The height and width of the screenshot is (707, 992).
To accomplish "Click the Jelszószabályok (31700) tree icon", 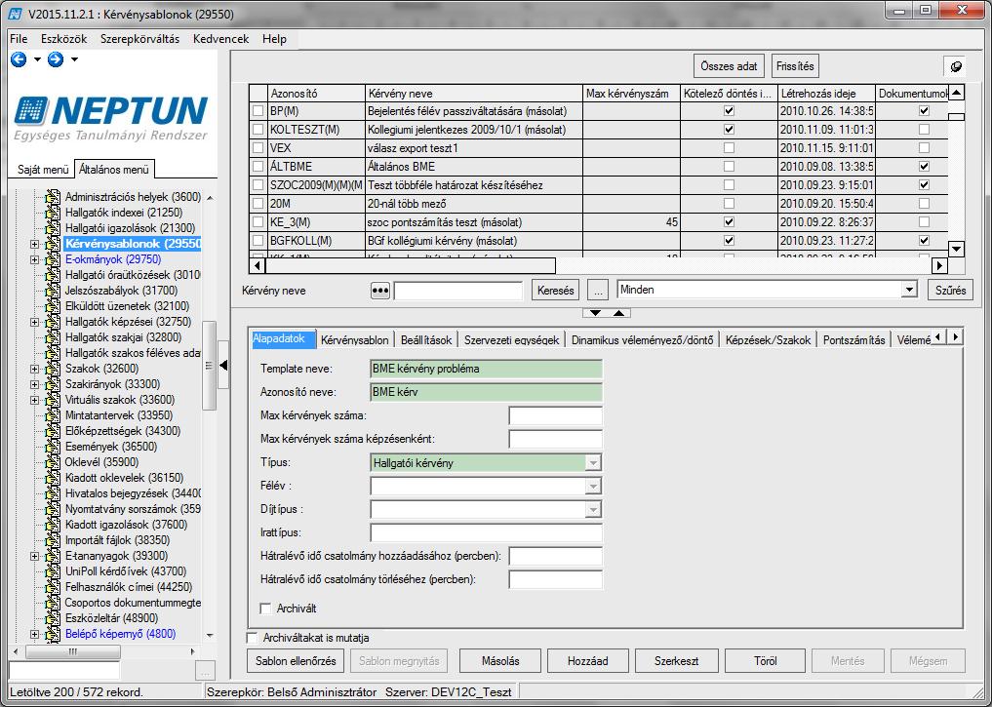I will [x=54, y=291].
